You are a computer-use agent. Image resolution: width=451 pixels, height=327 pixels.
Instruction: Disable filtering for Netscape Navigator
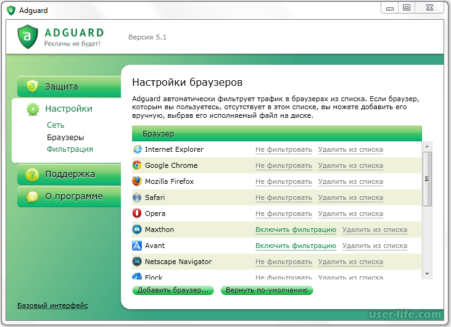(284, 262)
